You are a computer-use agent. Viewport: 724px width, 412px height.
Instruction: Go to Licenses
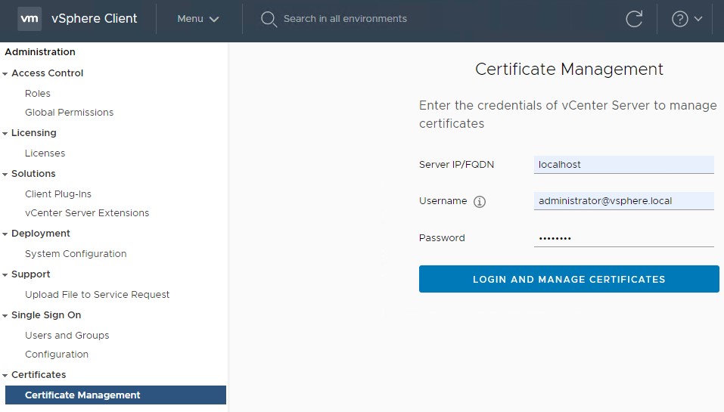[45, 153]
